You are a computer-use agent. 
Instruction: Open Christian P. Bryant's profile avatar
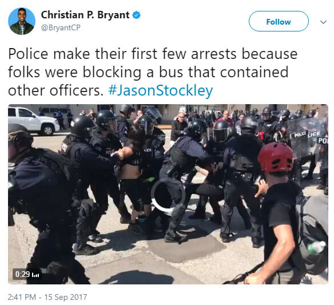tap(22, 21)
